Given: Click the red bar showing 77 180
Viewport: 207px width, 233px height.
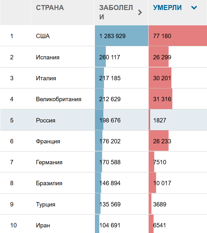Looking at the screenshot, I should 177,36.
